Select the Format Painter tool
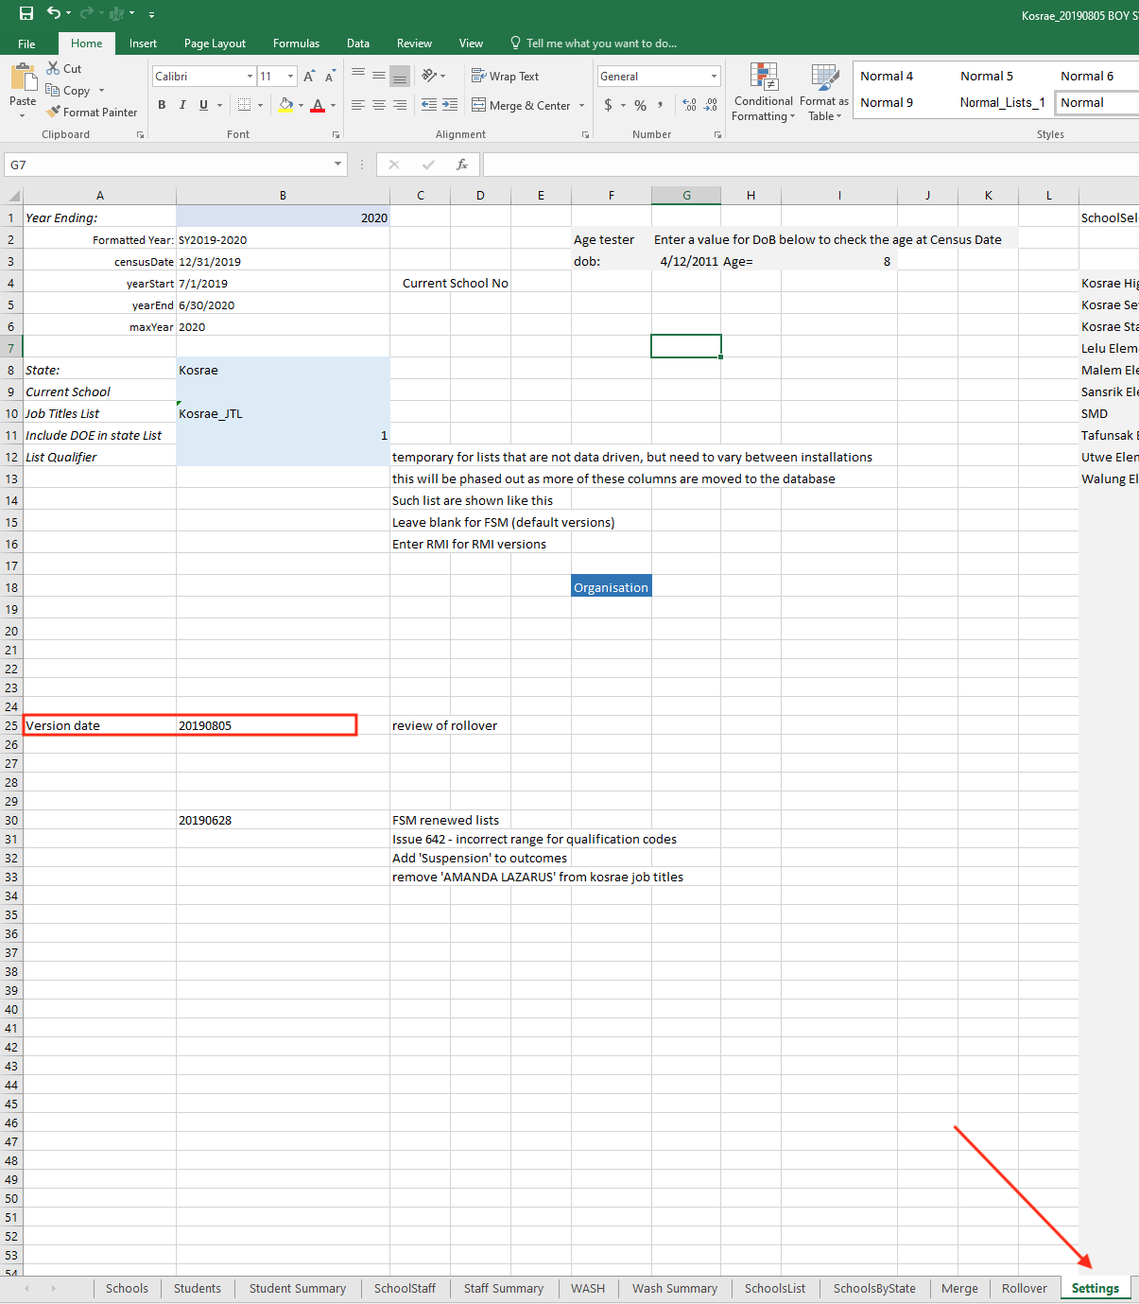This screenshot has width=1139, height=1304. (x=92, y=113)
